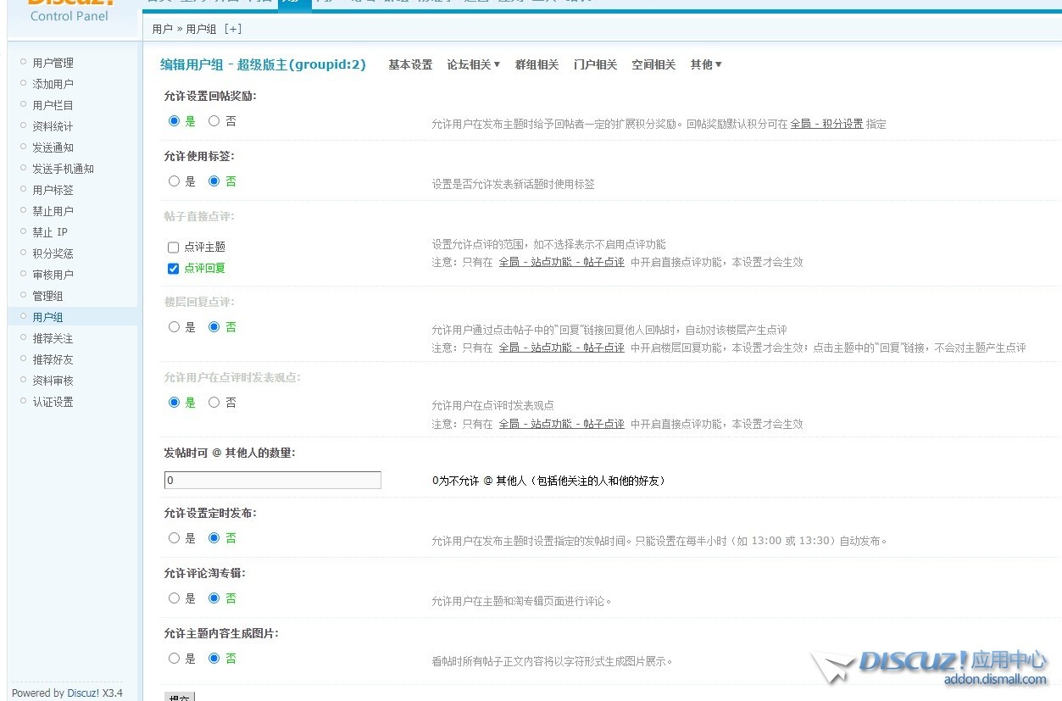Open the 全局 - 积分设置 link
The height and width of the screenshot is (701, 1062).
tap(826, 124)
